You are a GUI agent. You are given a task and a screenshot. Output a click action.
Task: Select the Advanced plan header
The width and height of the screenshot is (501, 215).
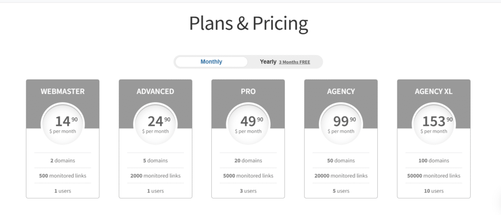[155, 91]
